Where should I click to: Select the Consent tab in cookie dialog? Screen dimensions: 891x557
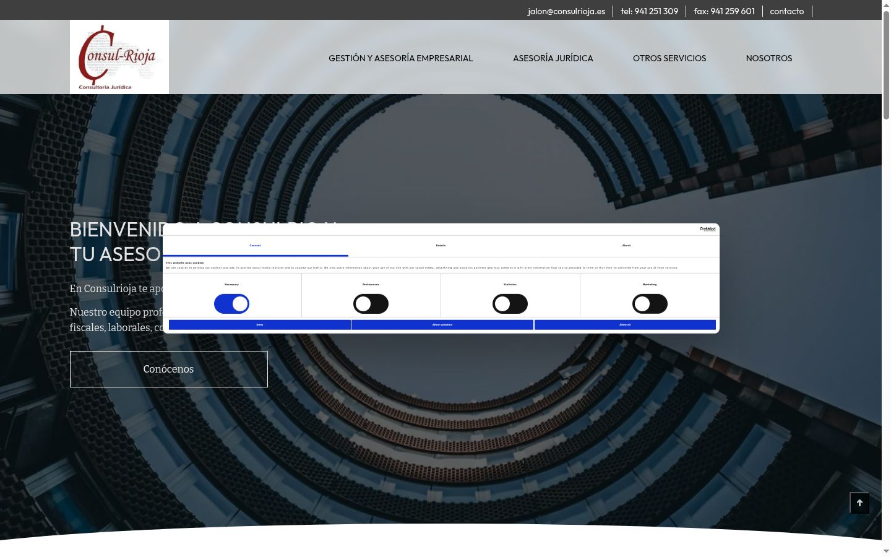256,246
